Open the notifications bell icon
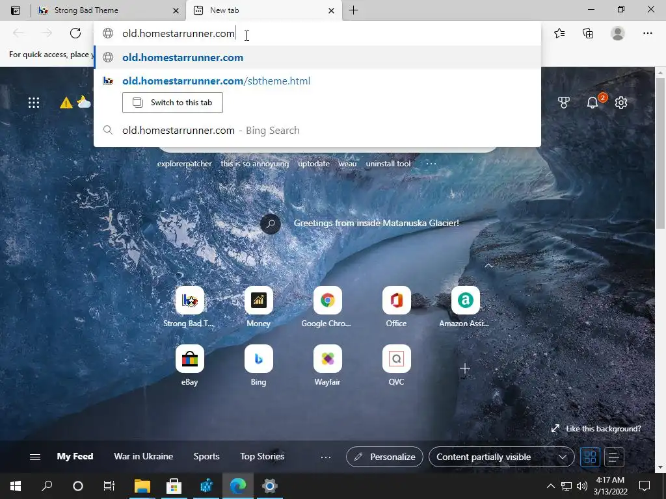Image resolution: width=666 pixels, height=499 pixels. [593, 102]
